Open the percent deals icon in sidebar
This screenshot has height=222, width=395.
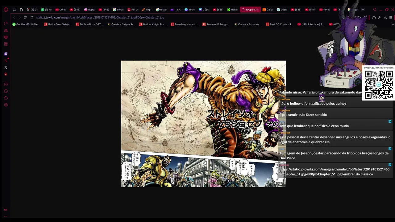pyautogui.click(x=6, y=61)
